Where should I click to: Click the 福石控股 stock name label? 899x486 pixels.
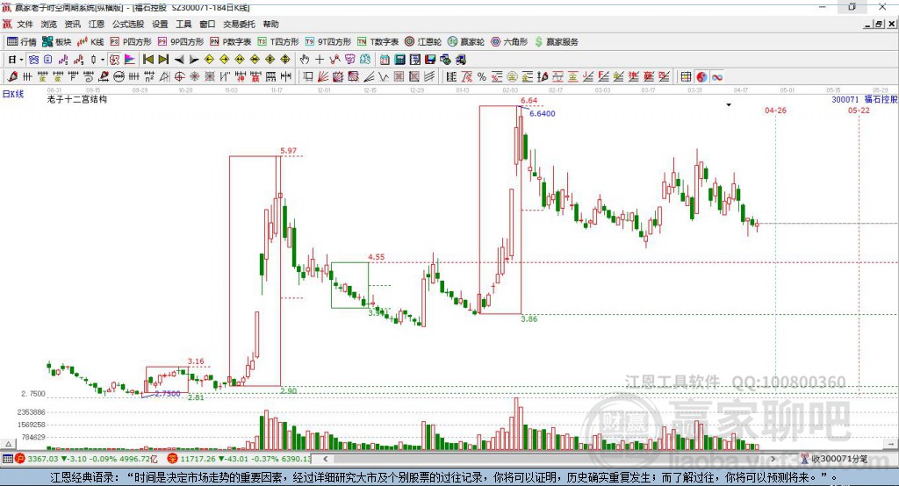(x=881, y=100)
